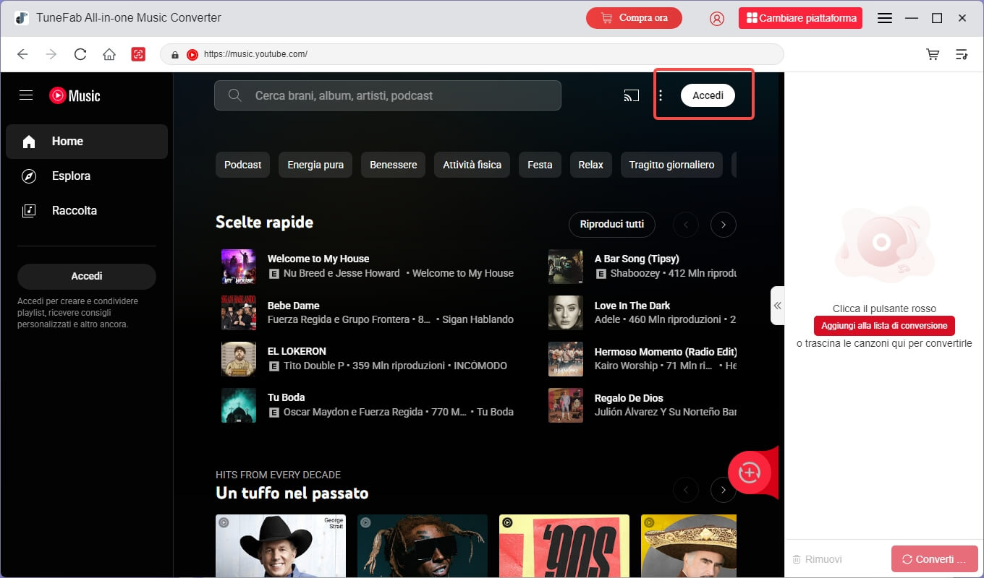Click the Cambiare piattaforma button
This screenshot has width=984, height=578.
[x=800, y=18]
